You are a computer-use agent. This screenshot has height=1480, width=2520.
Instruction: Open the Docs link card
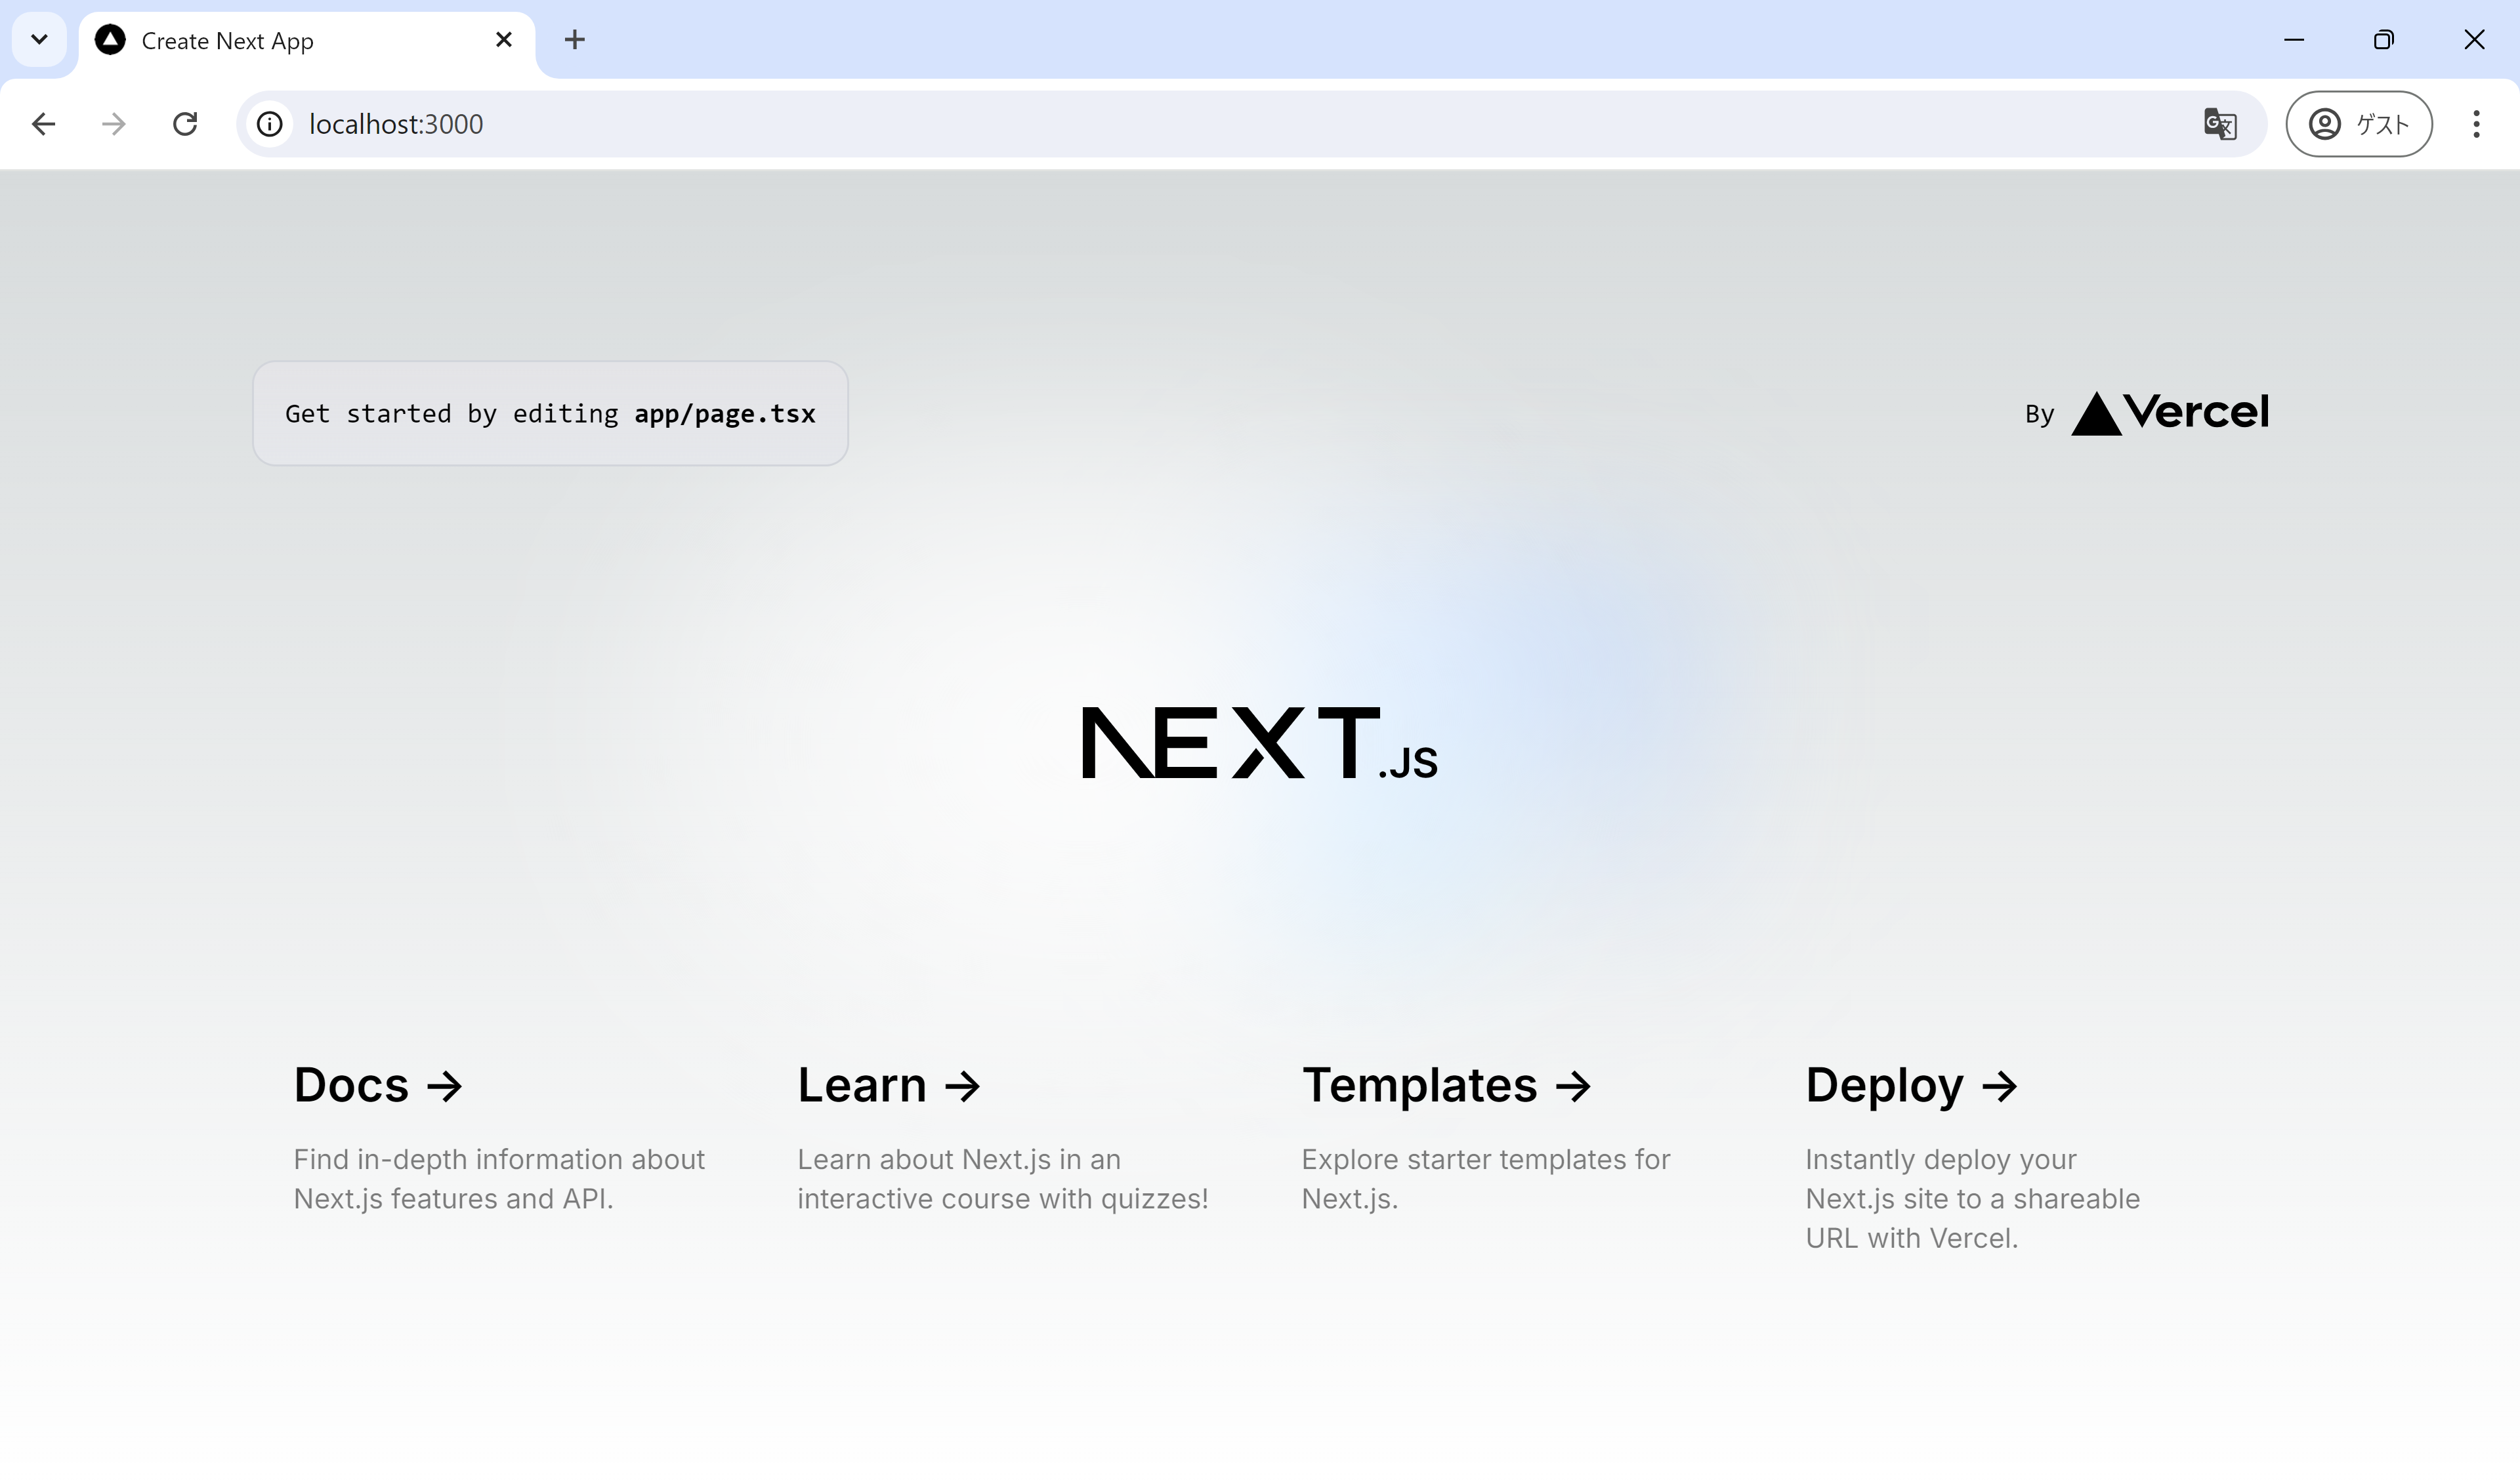pyautogui.click(x=504, y=1140)
